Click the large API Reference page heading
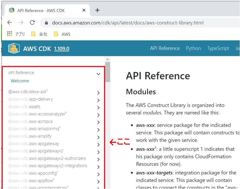Screen dimensions: 240x189 (158, 76)
